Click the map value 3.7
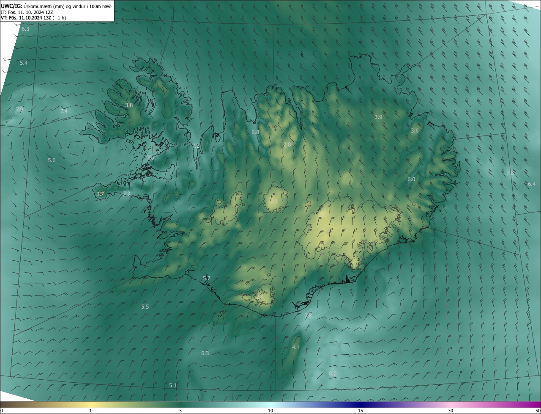 (x=100, y=194)
